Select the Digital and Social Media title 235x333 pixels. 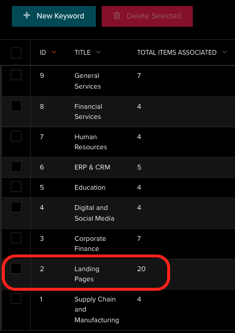click(95, 213)
